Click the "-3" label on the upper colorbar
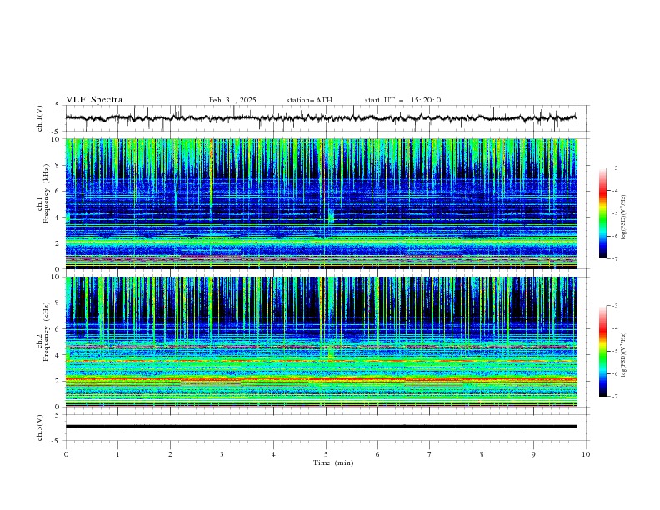Image resolution: width=660 pixels, height=510 pixels. tap(614, 167)
